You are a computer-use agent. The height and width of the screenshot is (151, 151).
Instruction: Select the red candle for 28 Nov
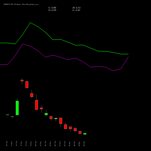[x=66, y=127]
